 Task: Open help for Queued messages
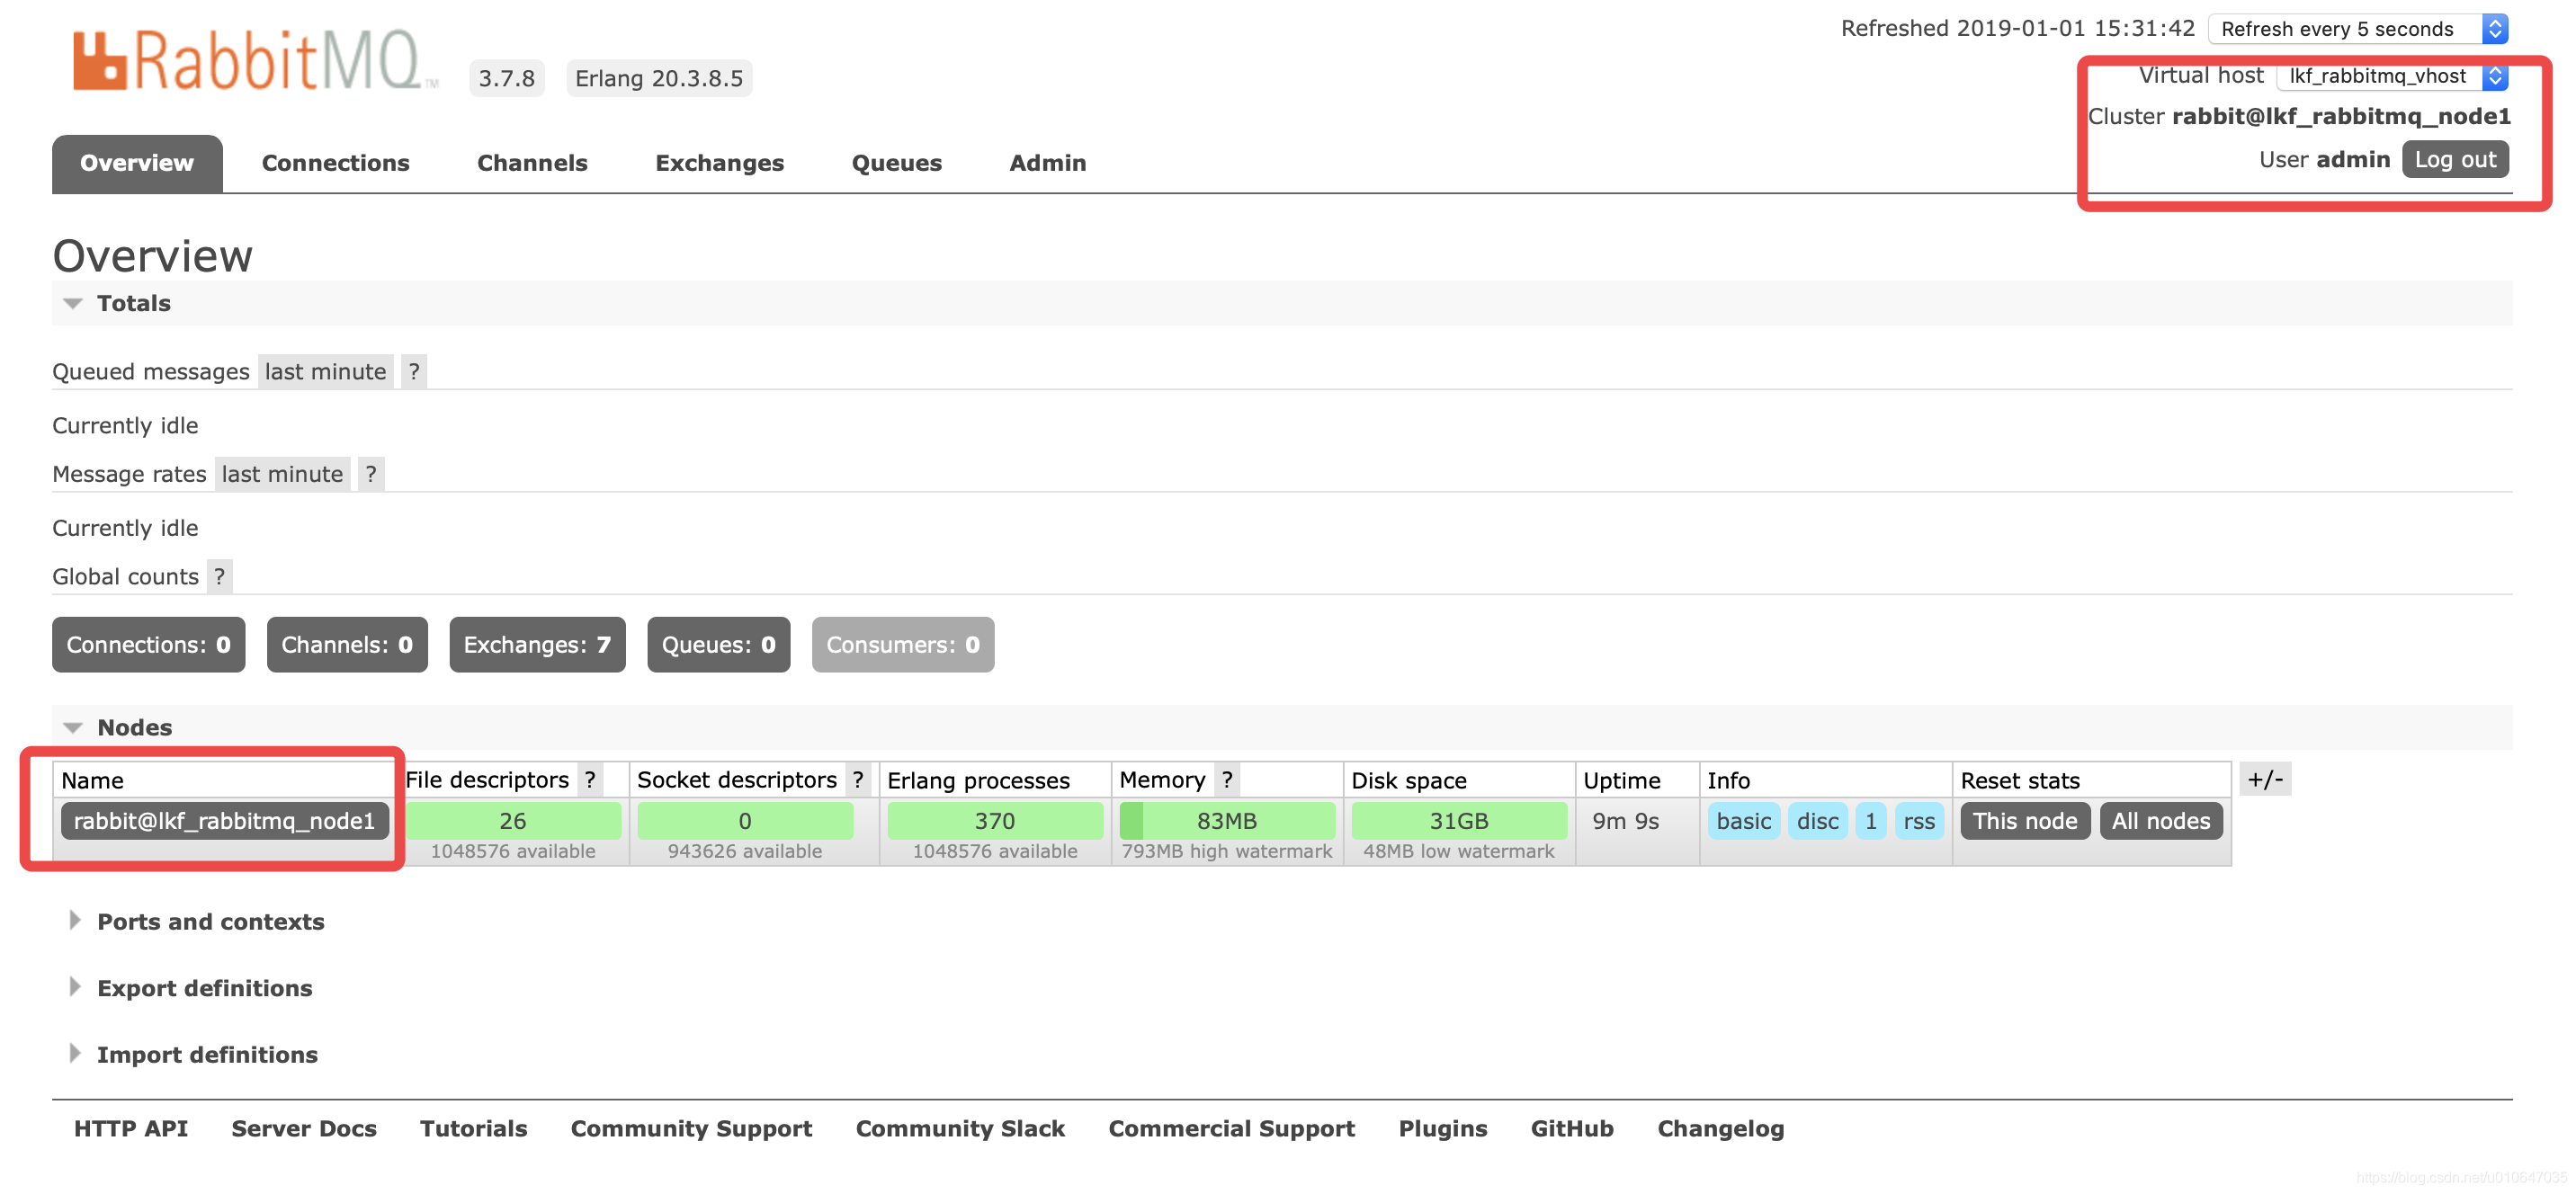point(414,372)
